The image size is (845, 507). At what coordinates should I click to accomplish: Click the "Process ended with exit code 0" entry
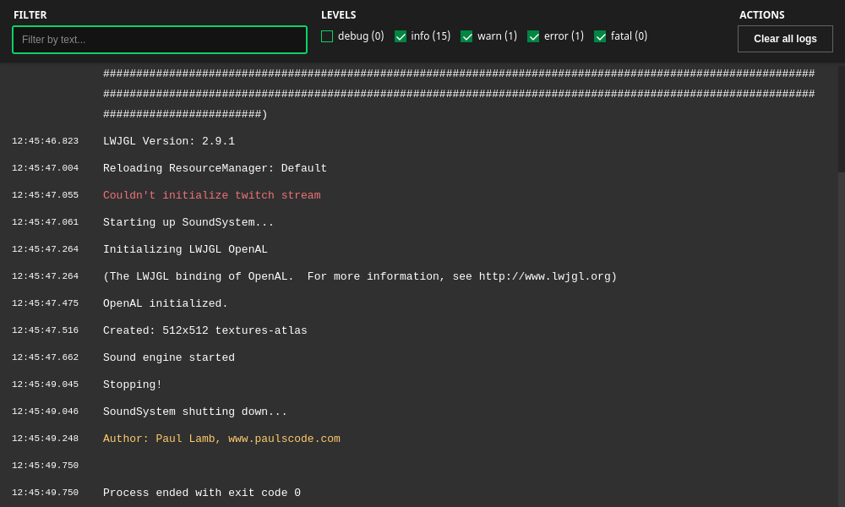(x=202, y=493)
